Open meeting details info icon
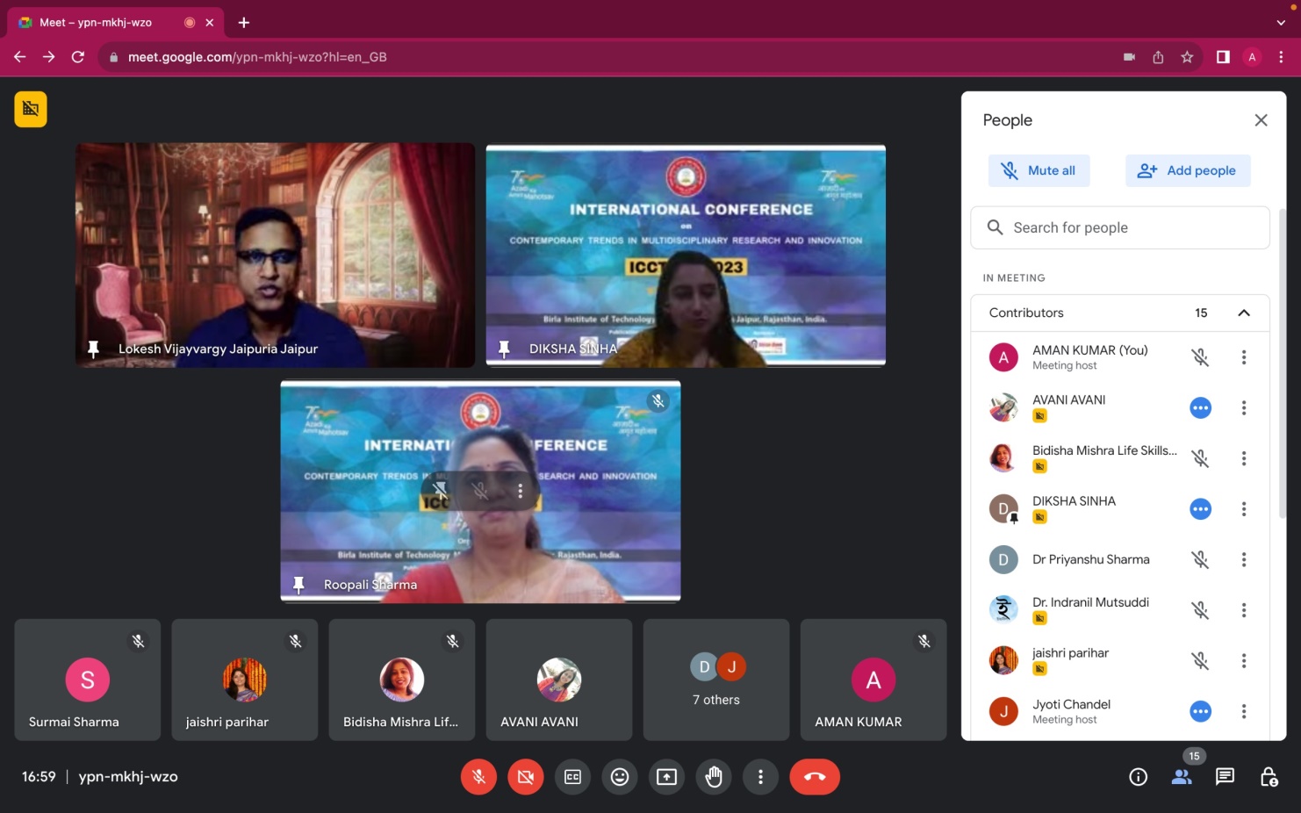The width and height of the screenshot is (1301, 813). 1138,777
